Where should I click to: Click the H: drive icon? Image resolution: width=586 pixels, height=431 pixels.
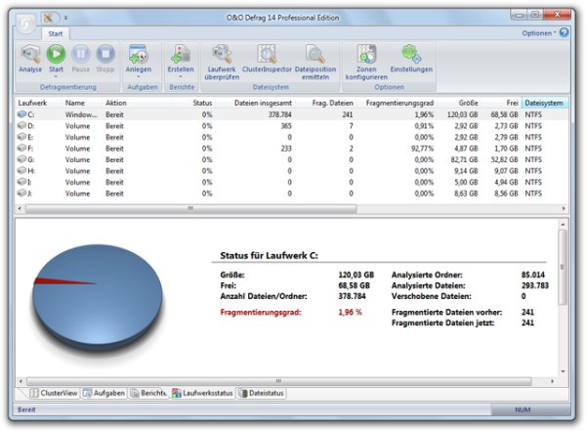tap(21, 170)
